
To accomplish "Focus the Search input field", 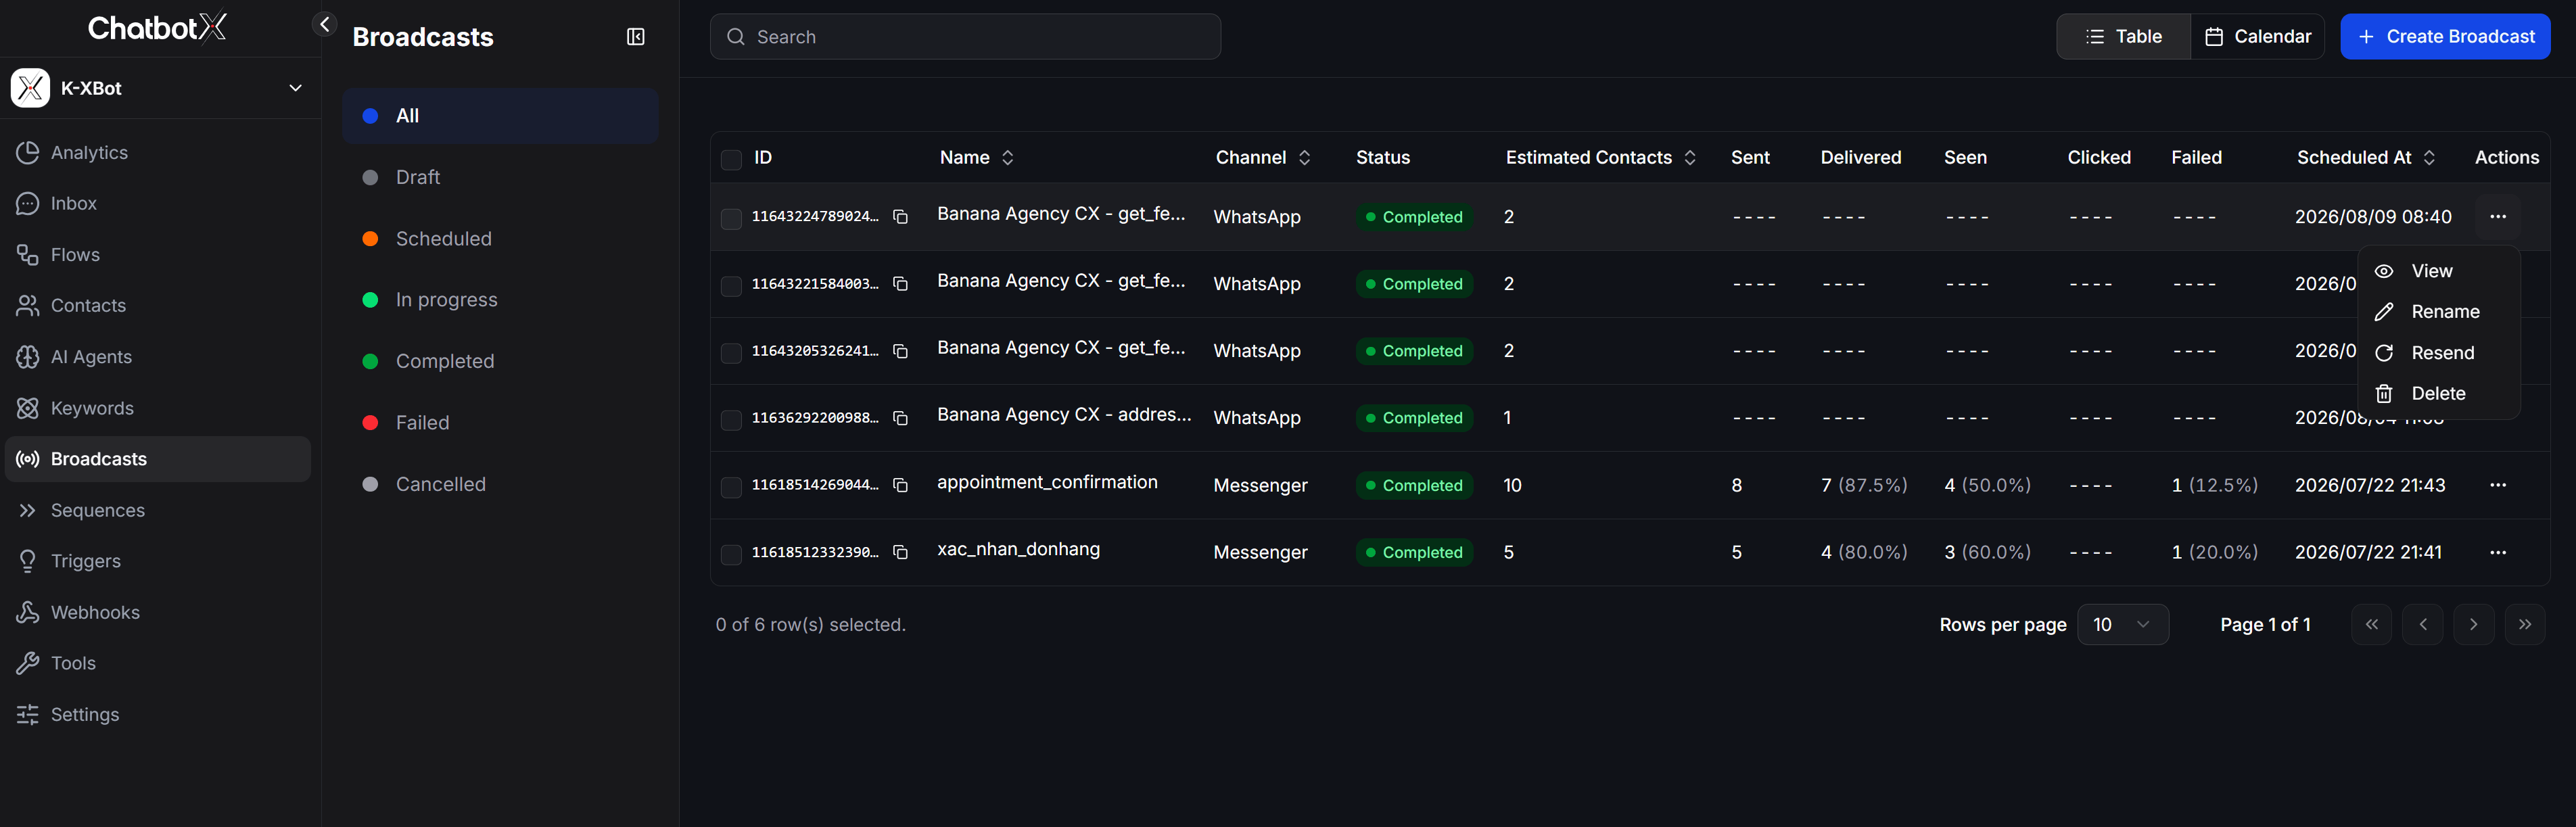I will 965,36.
